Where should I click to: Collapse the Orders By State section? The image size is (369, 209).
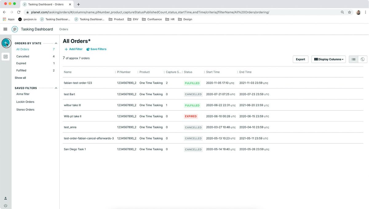coord(56,43)
